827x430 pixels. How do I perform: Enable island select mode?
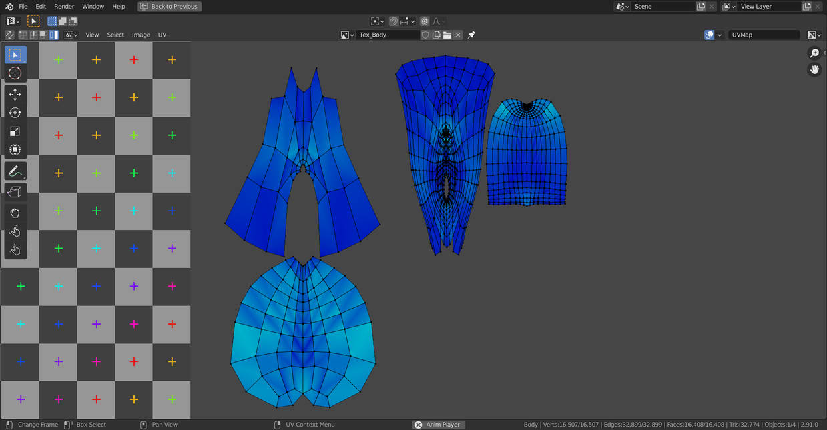pyautogui.click(x=54, y=35)
